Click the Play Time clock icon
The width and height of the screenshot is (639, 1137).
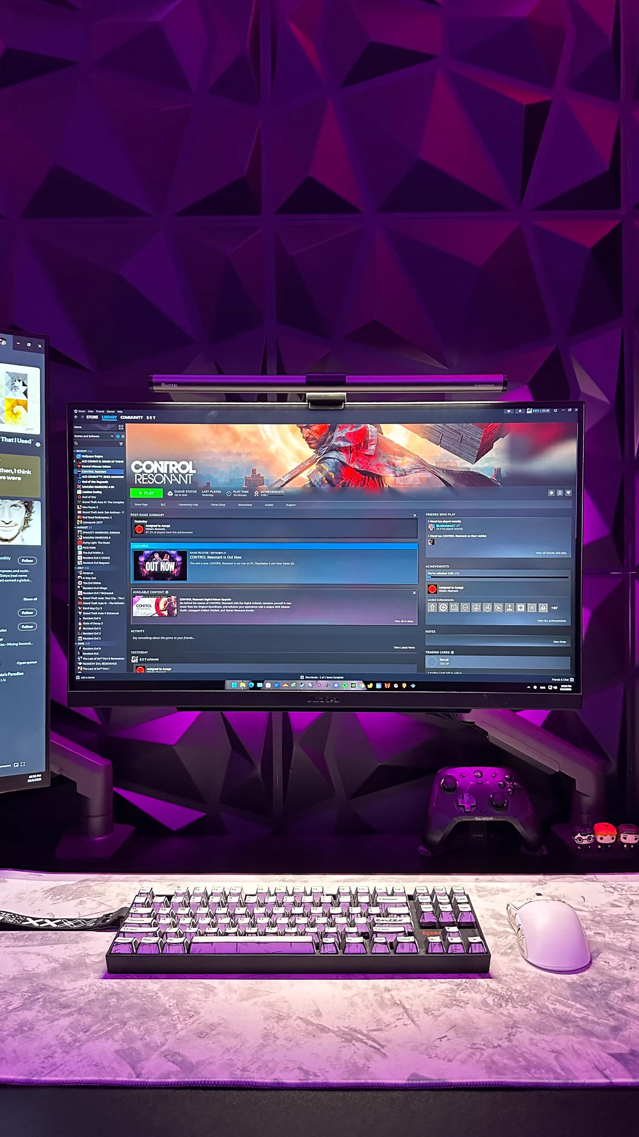point(229,494)
